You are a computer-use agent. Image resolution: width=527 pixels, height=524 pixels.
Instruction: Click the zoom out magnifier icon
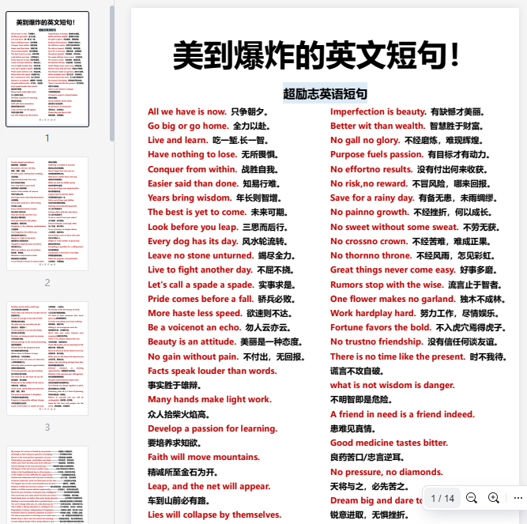pyautogui.click(x=472, y=498)
